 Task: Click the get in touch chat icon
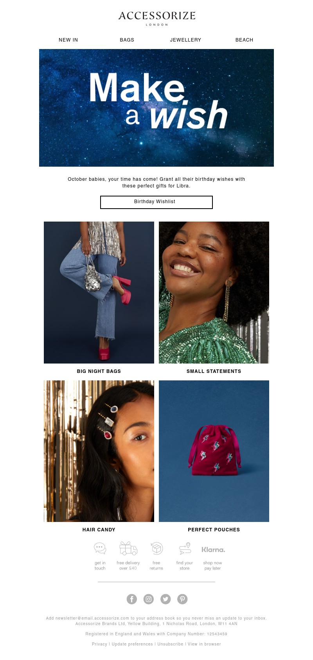(100, 548)
